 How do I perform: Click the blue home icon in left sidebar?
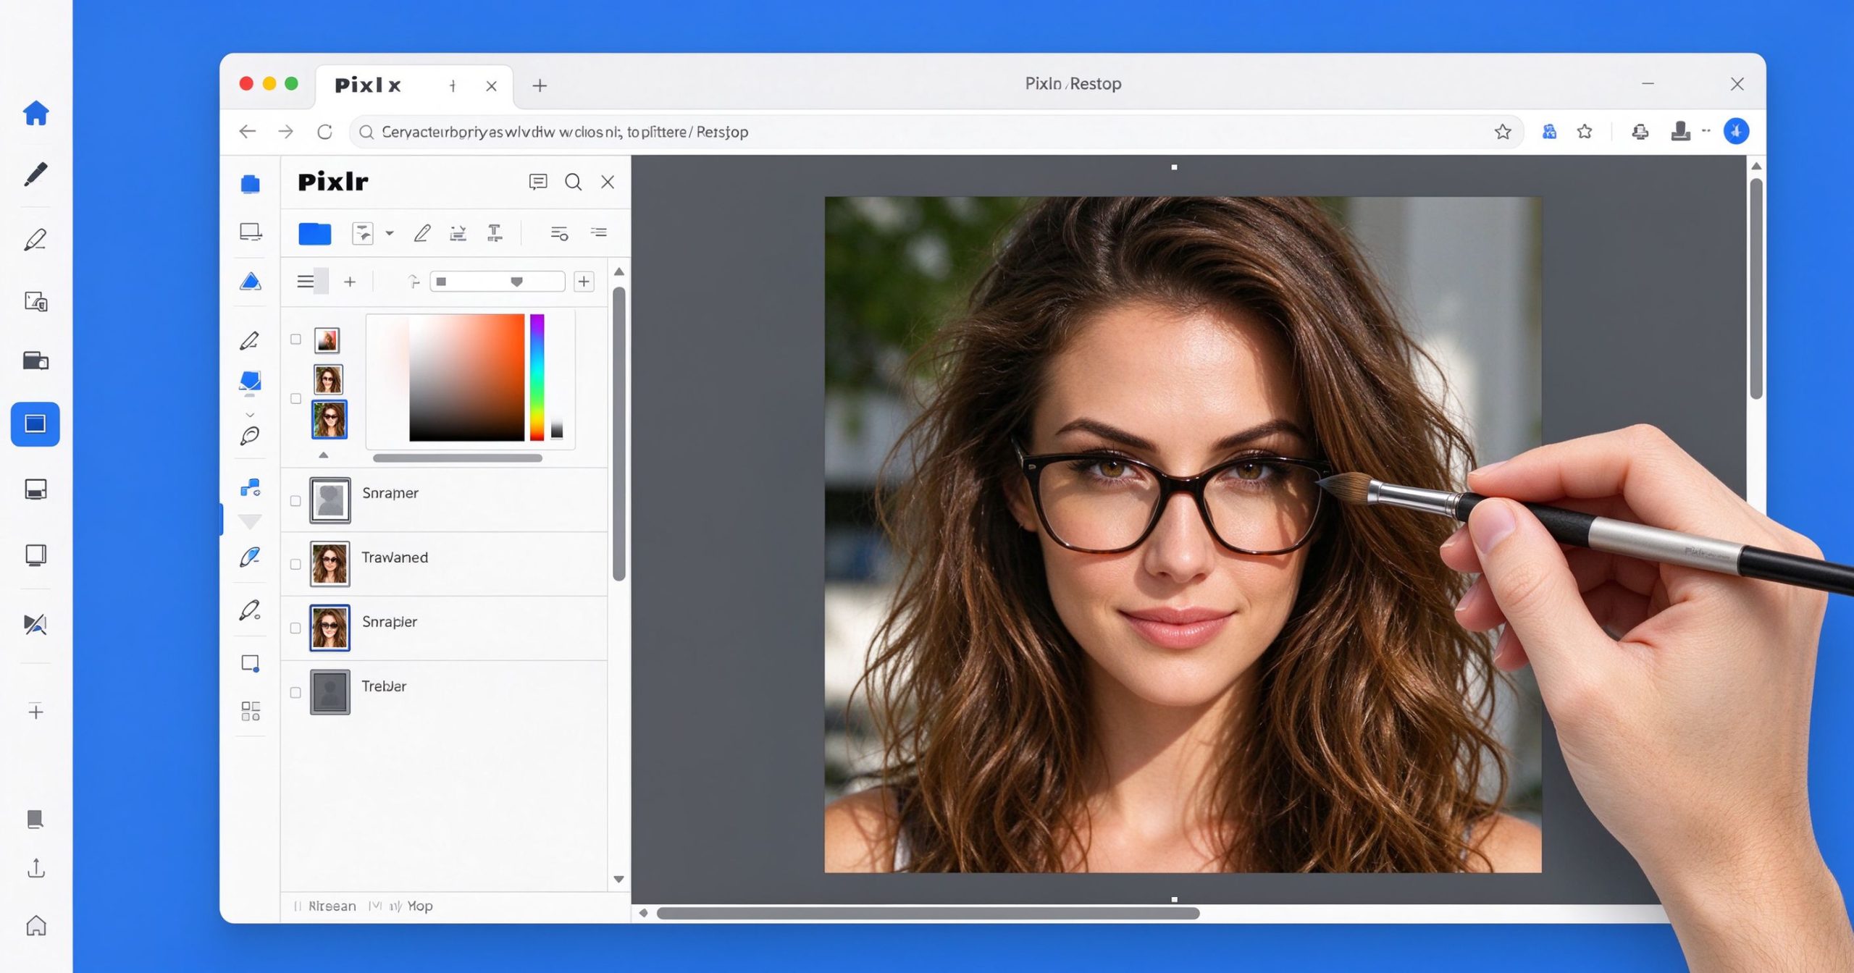click(x=35, y=113)
